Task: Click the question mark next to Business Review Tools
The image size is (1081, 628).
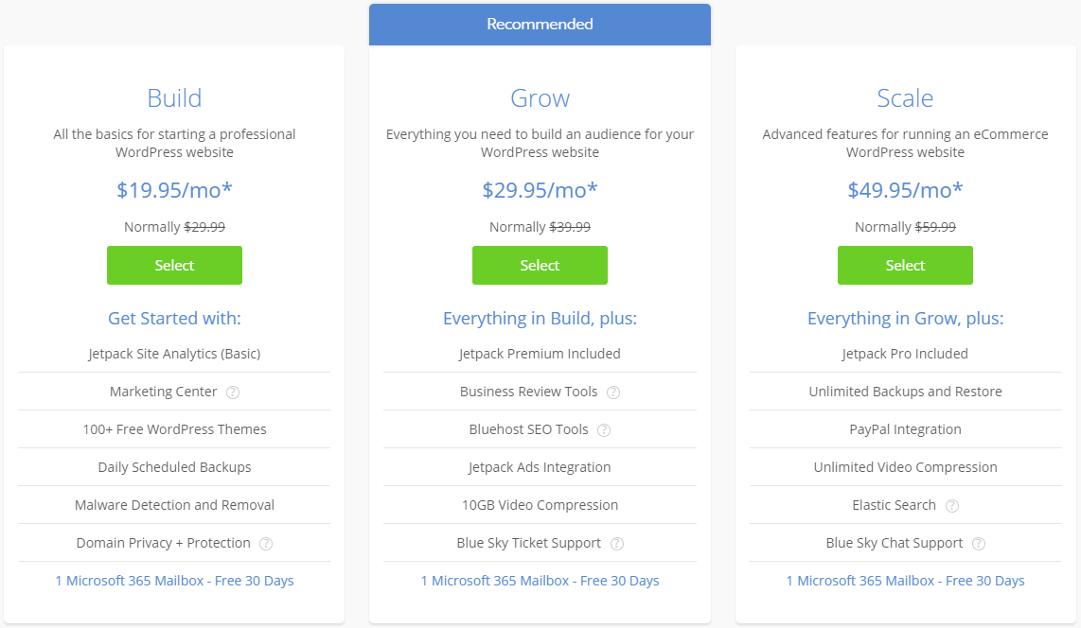Action: click(x=612, y=392)
